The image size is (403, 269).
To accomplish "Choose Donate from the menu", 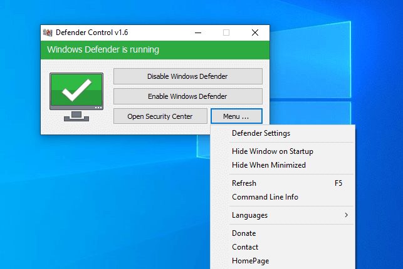I will (283, 233).
